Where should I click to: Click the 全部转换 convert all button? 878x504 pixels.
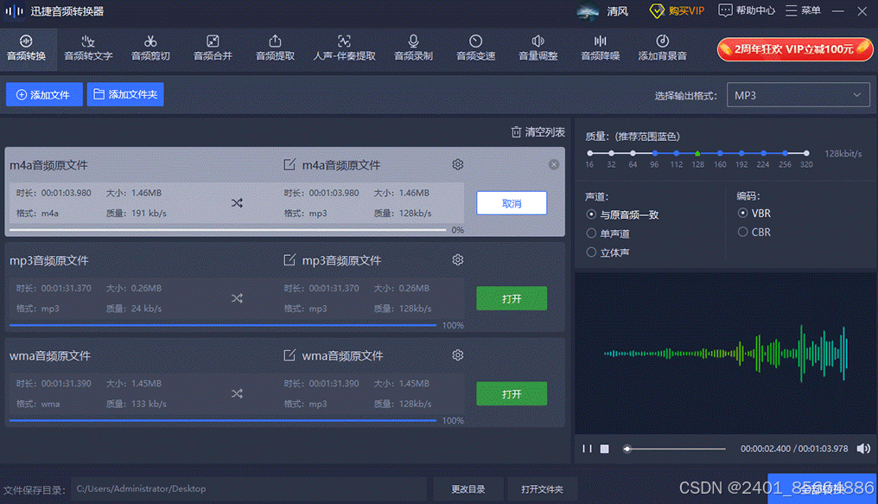tap(822, 489)
